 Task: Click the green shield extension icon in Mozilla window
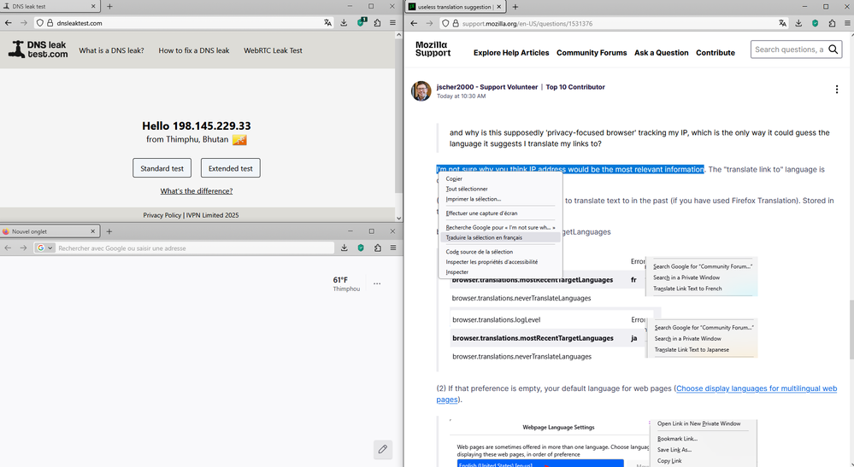(815, 23)
